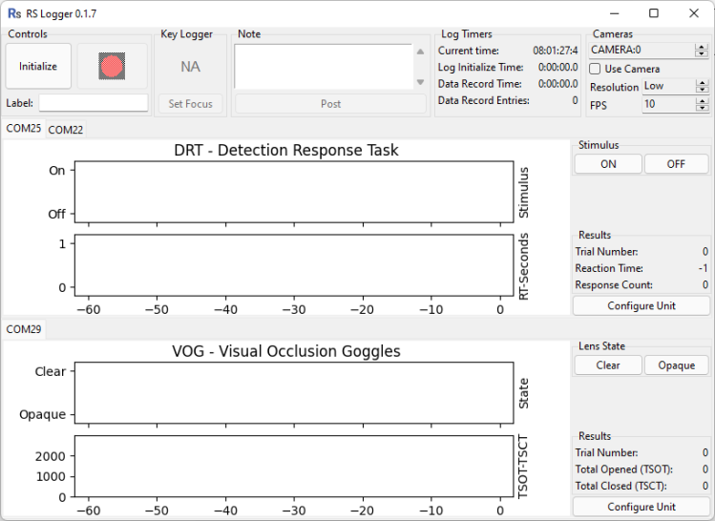Click the RS Logger app icon in title bar

(14, 13)
